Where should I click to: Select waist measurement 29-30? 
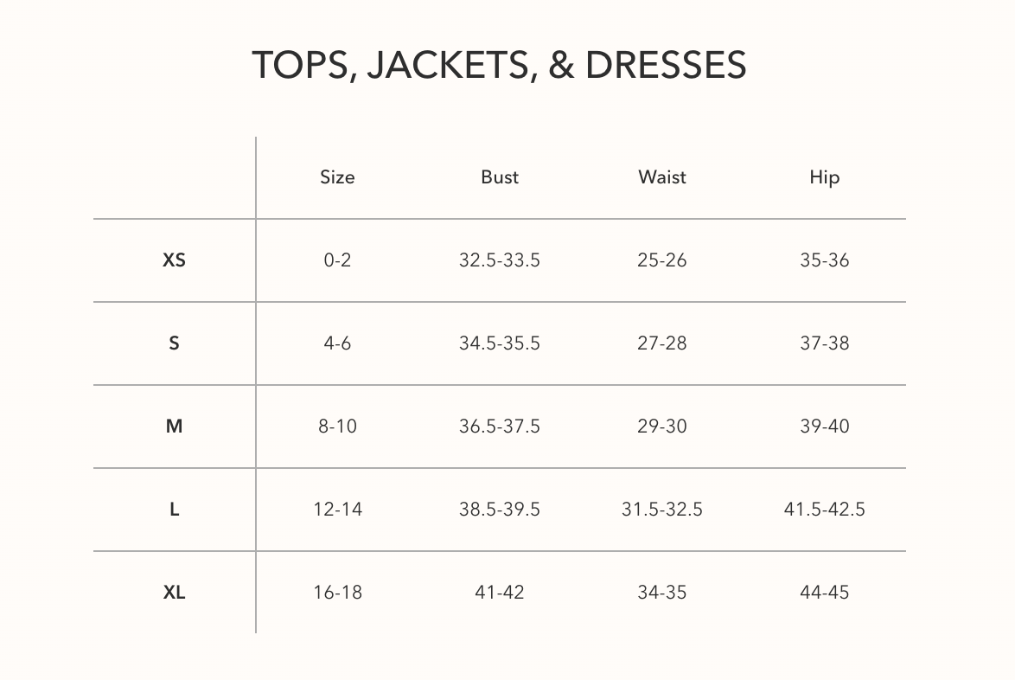662,426
